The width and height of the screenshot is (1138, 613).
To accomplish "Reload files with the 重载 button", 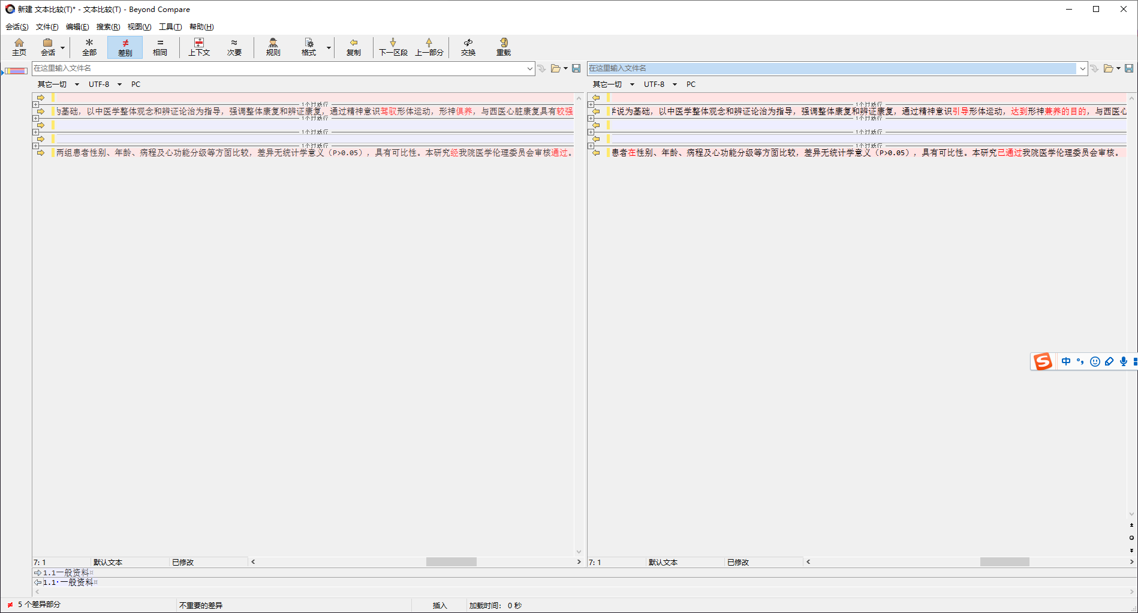I will [x=504, y=47].
